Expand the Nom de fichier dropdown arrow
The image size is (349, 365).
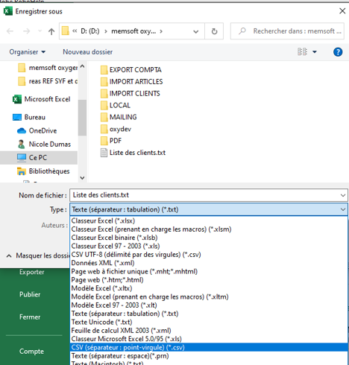point(343,195)
